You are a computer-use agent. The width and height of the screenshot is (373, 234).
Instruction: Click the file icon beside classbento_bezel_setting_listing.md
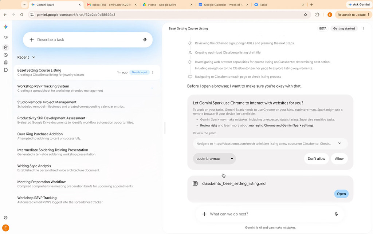195,183
